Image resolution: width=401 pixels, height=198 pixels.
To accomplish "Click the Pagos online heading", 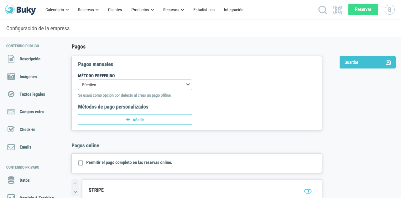I will (x=85, y=145).
